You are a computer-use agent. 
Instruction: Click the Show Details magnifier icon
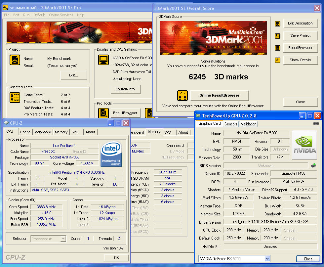(x=277, y=60)
